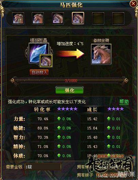Screen dimensions: 138x180
Task: Click the sixth empty horse slot
Action: (x=118, y=18)
